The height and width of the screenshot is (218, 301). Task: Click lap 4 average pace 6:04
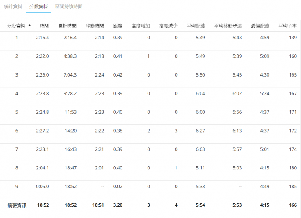(x=200, y=94)
